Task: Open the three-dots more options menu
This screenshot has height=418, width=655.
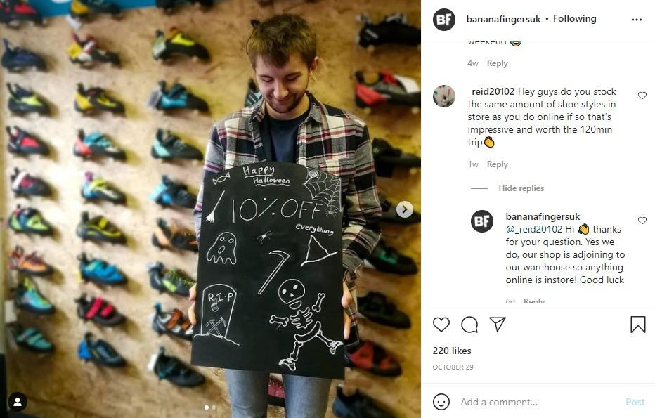Action: pyautogui.click(x=637, y=20)
